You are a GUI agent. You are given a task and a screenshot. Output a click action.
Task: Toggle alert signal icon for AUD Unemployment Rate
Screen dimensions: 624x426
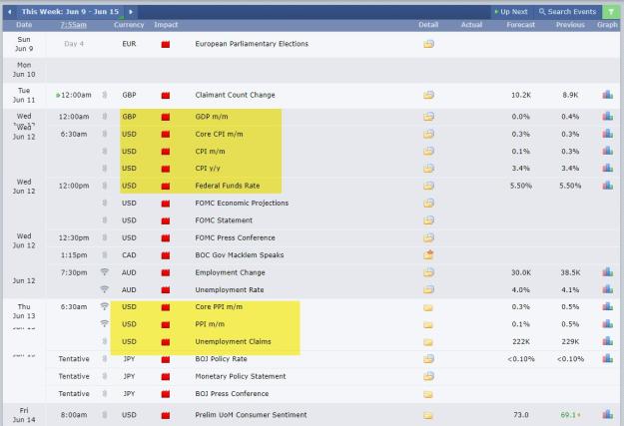[104, 289]
